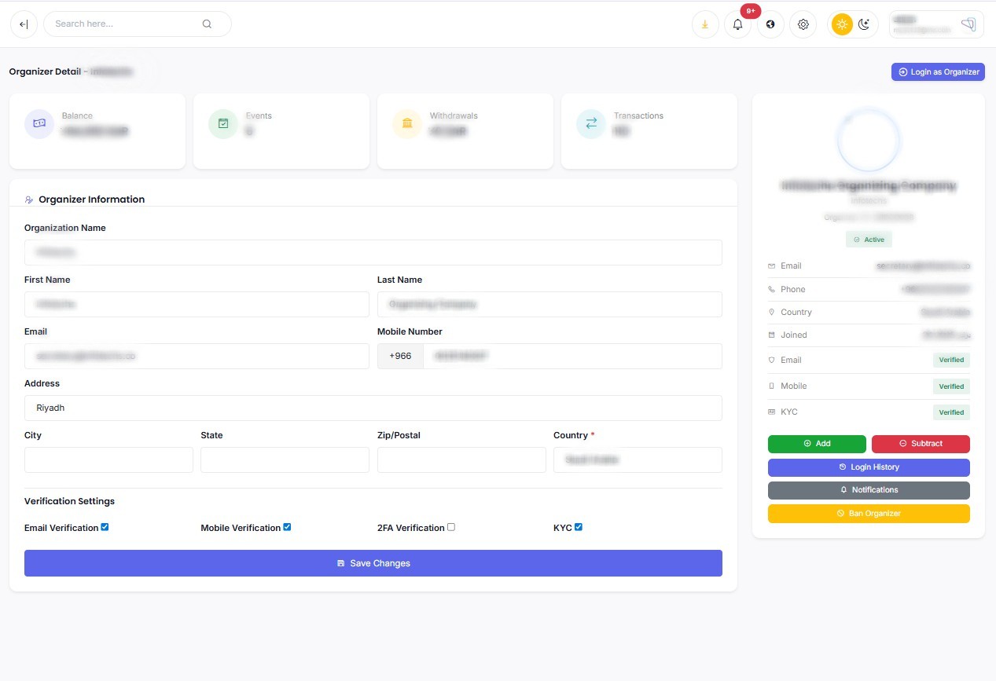Click the Login as Organizer button
The height and width of the screenshot is (681, 996).
pos(938,71)
